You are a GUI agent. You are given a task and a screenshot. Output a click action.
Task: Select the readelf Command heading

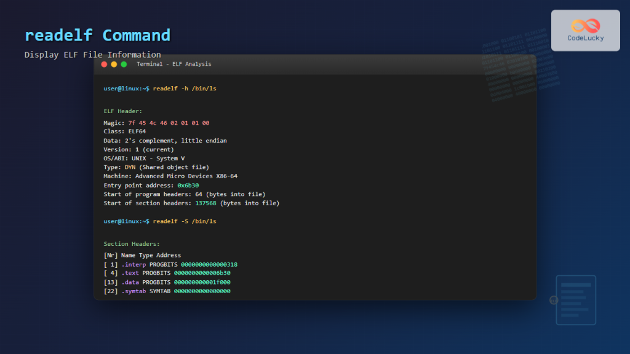click(98, 35)
